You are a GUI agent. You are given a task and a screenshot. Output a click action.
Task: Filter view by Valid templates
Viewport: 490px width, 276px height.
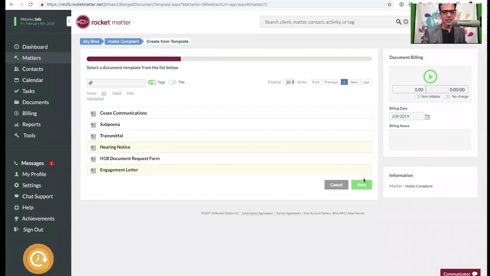[x=117, y=93]
